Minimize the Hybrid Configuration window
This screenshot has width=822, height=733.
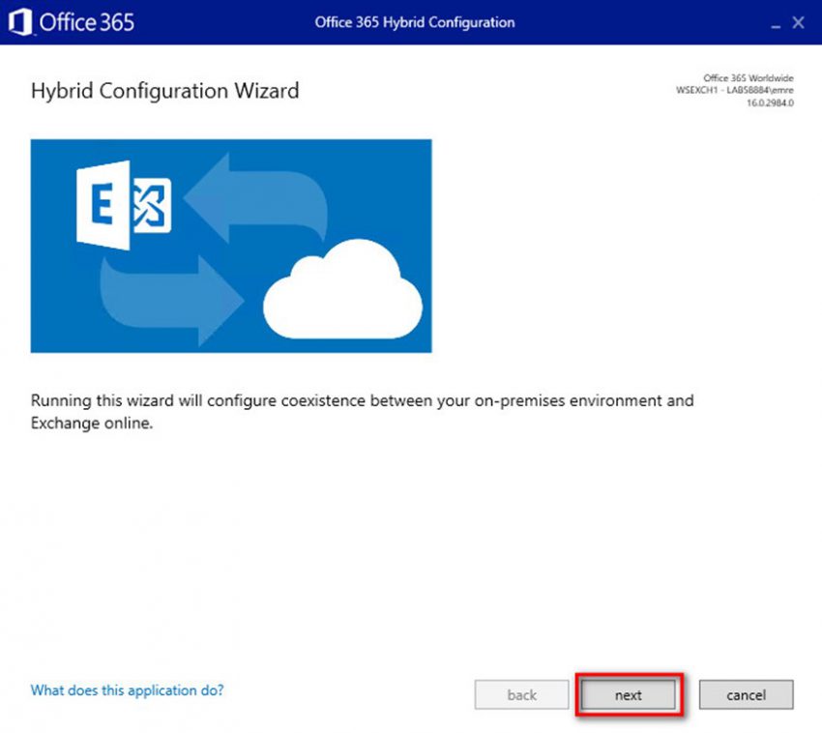pos(775,22)
